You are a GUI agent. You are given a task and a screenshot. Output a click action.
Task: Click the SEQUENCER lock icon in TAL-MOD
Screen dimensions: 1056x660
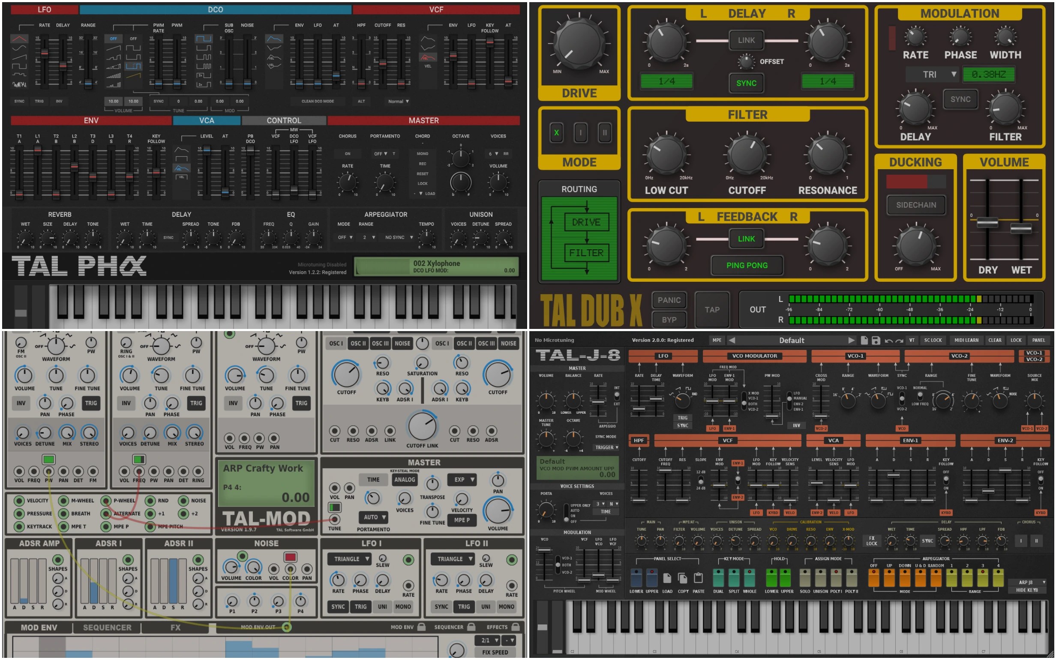pyautogui.click(x=471, y=627)
